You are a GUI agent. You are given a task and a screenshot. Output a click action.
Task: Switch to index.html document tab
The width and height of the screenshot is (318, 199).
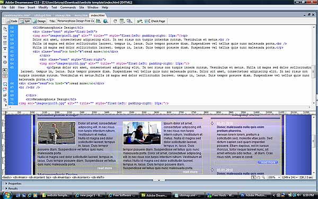coord(98,15)
